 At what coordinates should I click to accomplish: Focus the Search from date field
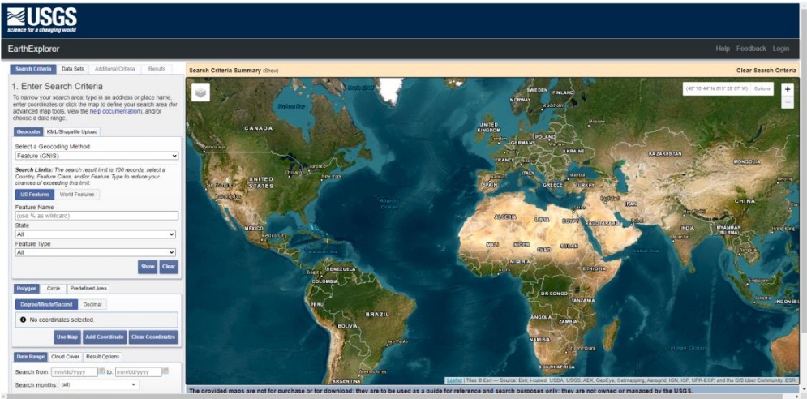pos(75,371)
